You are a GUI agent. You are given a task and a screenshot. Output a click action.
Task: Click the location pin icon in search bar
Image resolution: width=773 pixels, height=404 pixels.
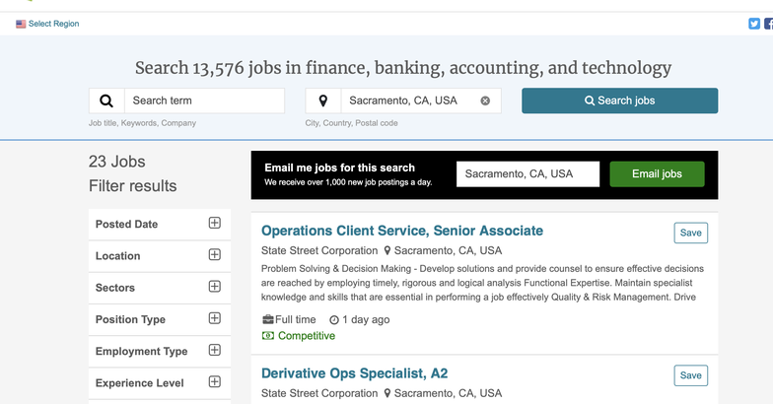[x=323, y=101]
